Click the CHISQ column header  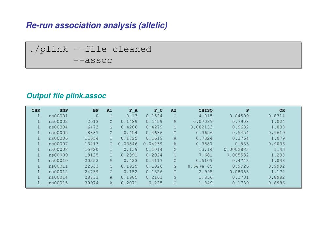click(x=205, y=110)
